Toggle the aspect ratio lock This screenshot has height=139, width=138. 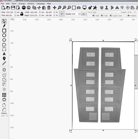point(22,14)
